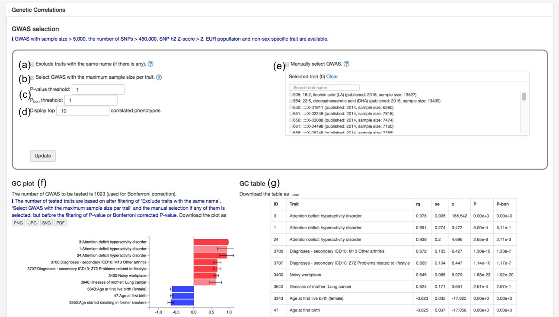Toggle the Manually select GWAS checkbox

coord(287,64)
